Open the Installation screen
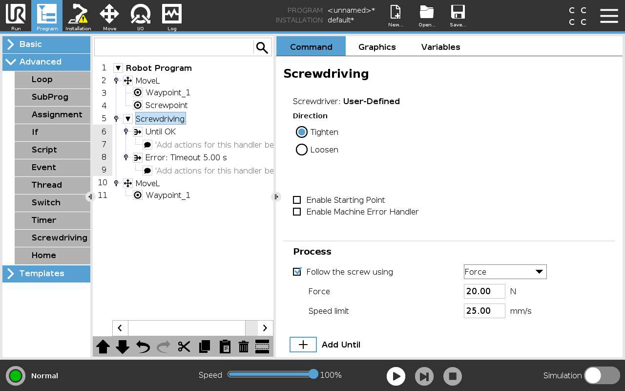Screen dimensions: 625x391 (78, 15)
